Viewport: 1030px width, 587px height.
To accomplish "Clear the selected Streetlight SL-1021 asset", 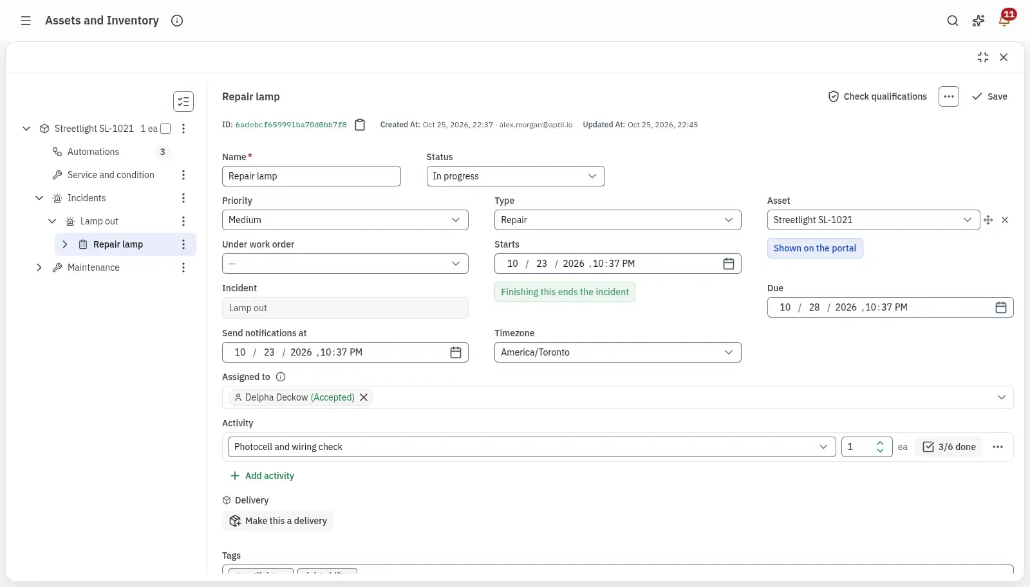I will 1005,220.
